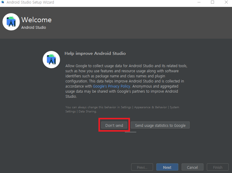This screenshot has height=173, width=232.
Task: Click the Android Studio logo in header
Action: 11,22
